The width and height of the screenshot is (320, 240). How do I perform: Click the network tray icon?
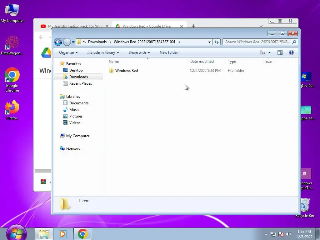click(273, 234)
